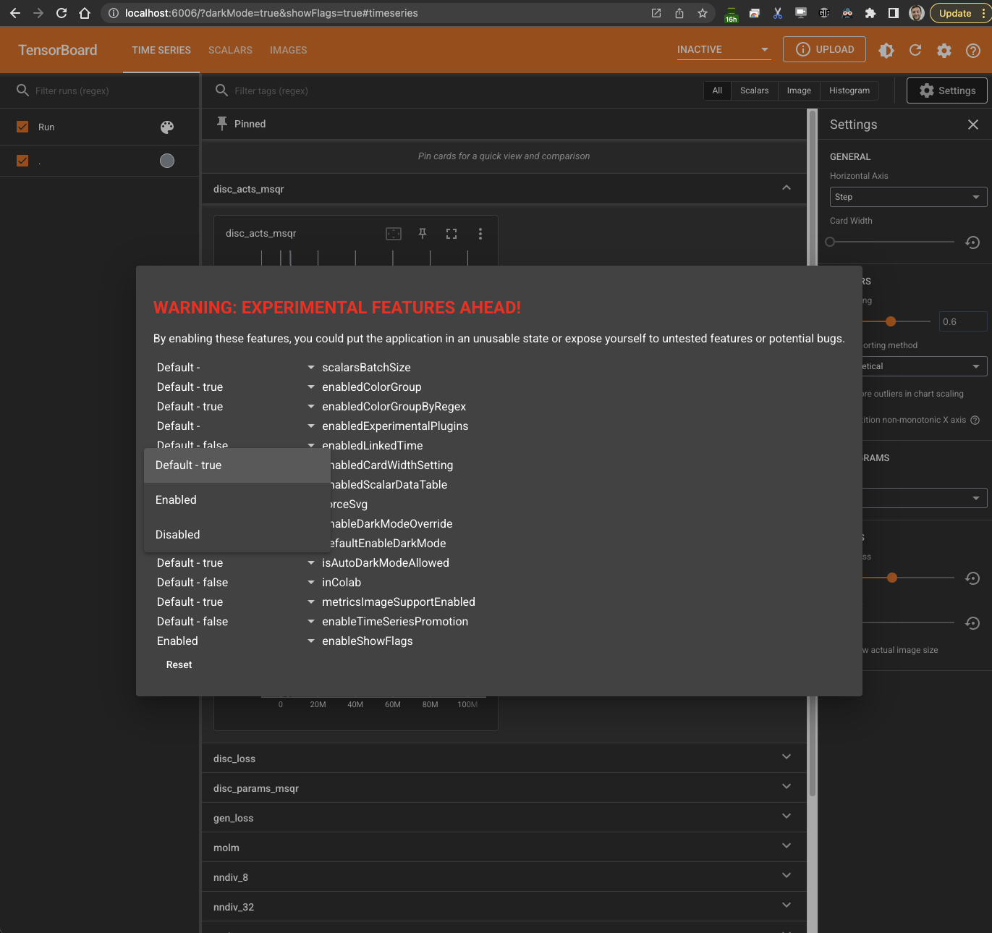Choose 'Disabled' option in open dropdown
The image size is (992, 933).
pos(237,535)
